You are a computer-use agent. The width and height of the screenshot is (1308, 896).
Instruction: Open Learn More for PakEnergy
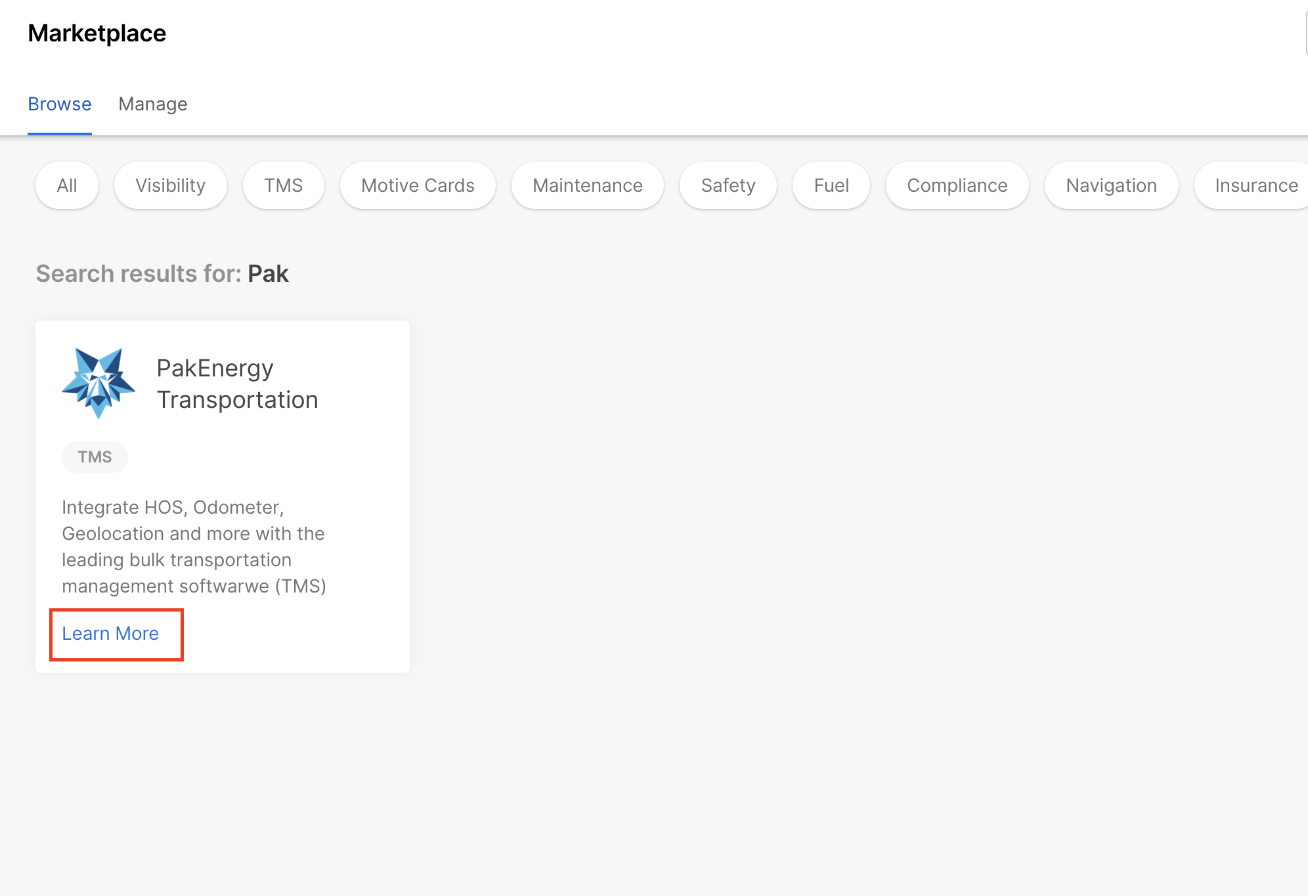[110, 634]
